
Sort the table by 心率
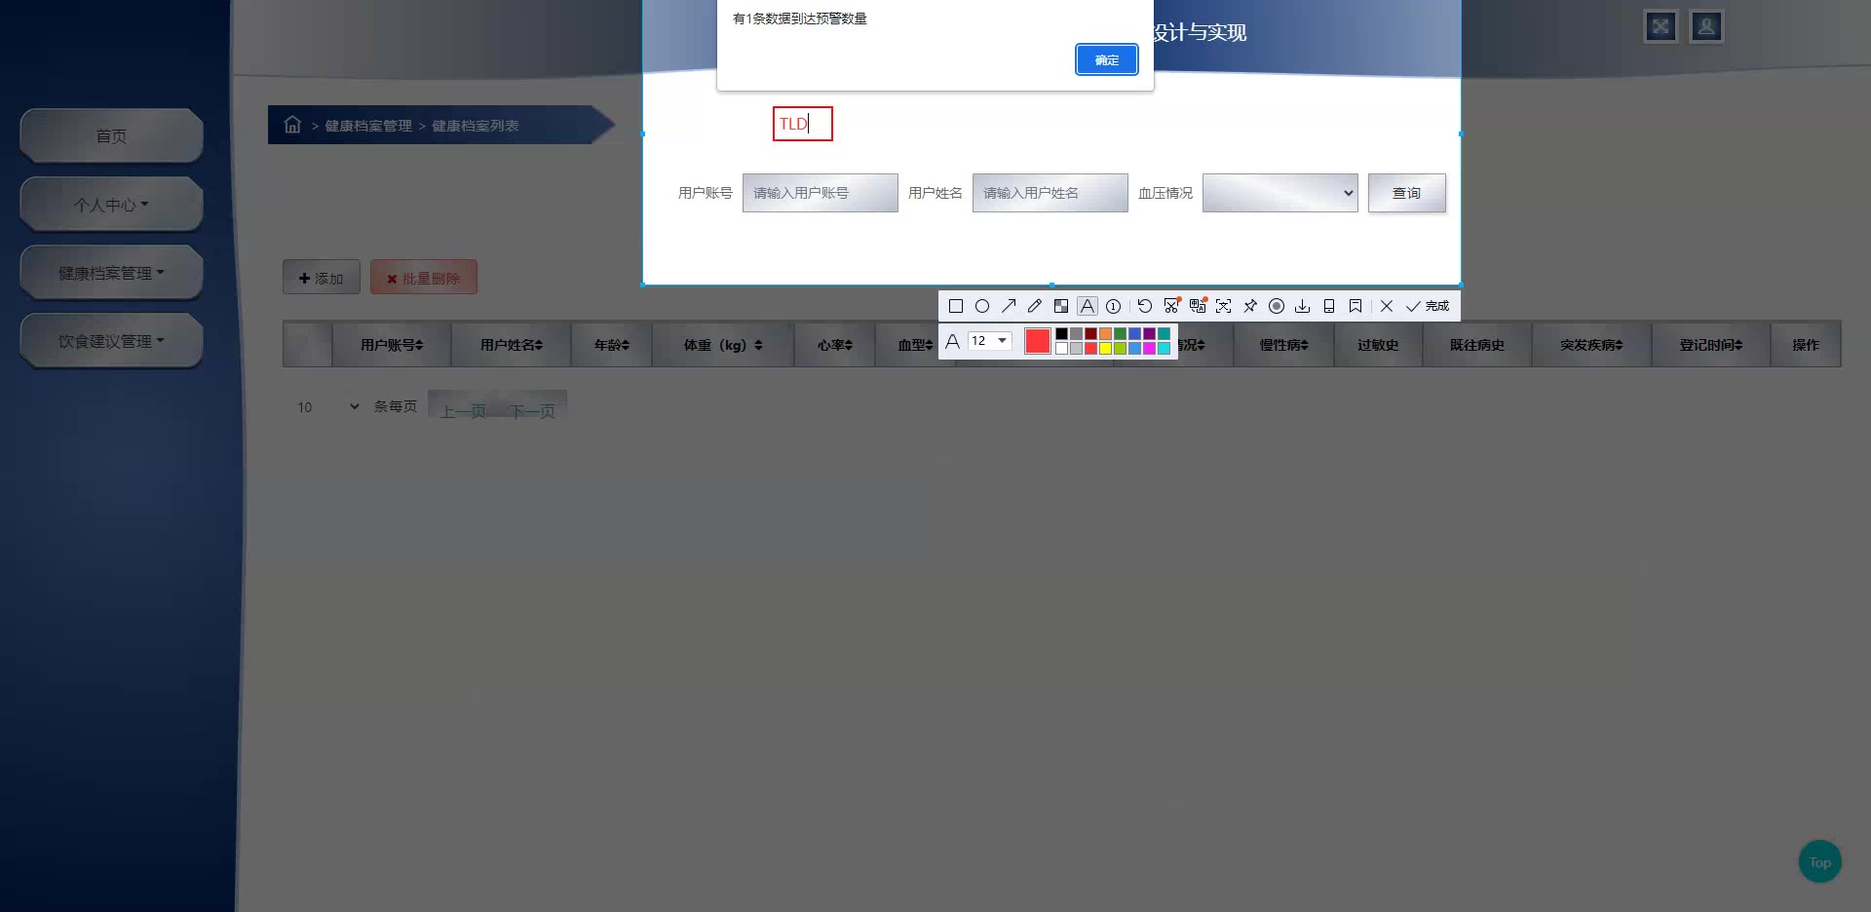(x=835, y=345)
